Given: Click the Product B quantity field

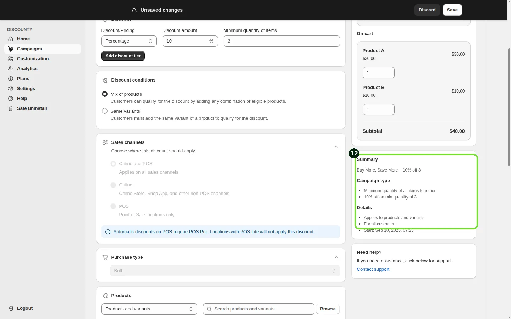Looking at the screenshot, I should coord(379,110).
